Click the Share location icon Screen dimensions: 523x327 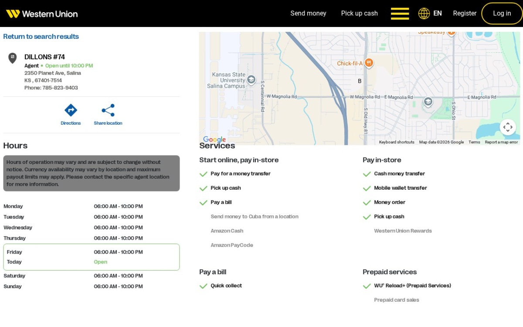click(108, 110)
